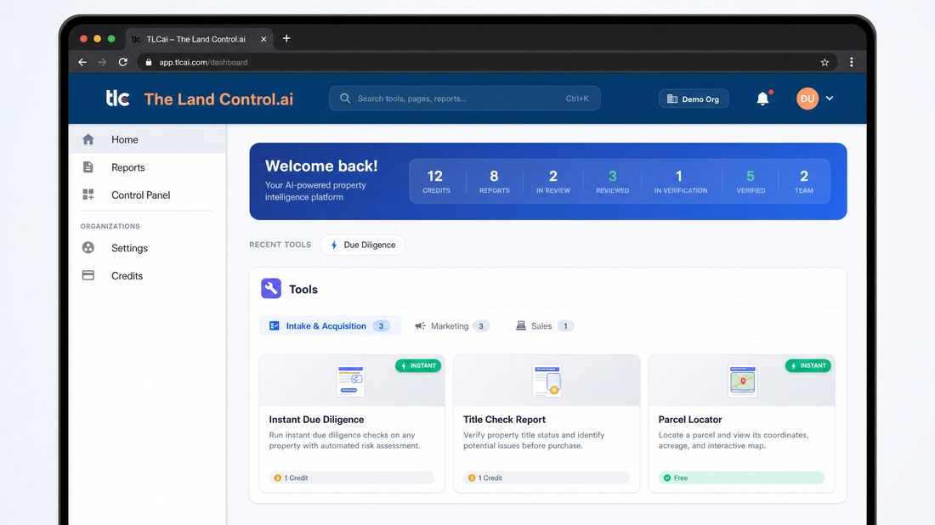Open the Due Diligence recent tool chip

coord(363,245)
